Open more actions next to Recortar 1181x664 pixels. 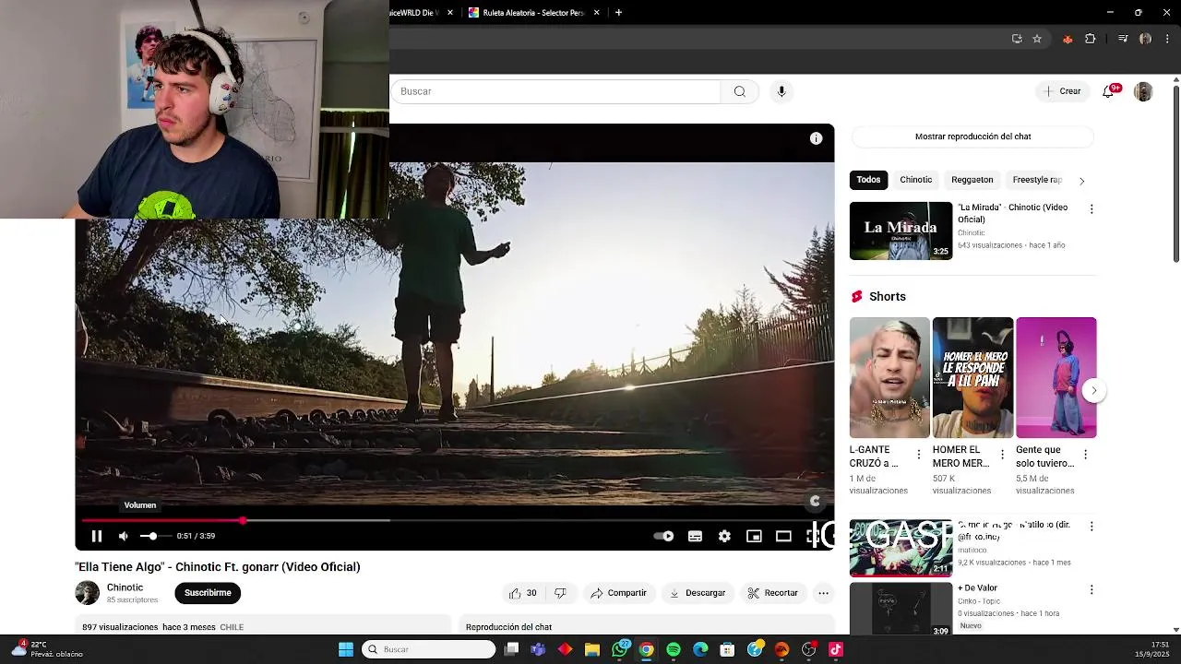click(823, 593)
